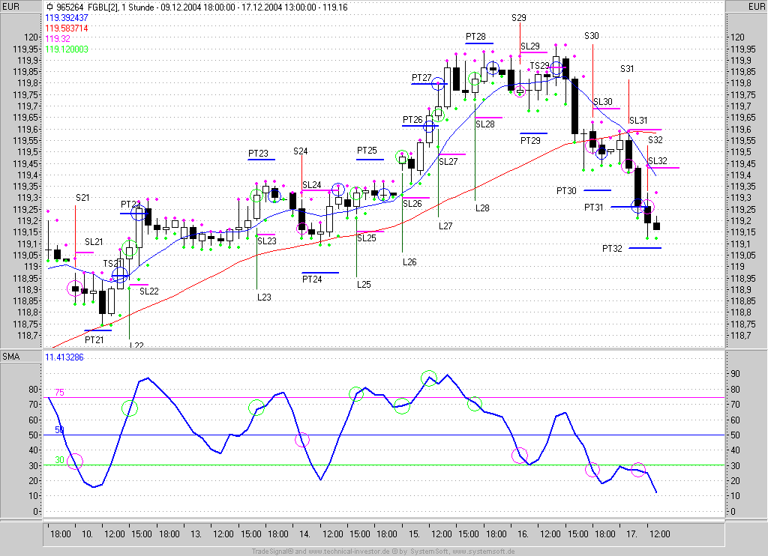The width and height of the screenshot is (768, 556).
Task: Click the left EUR currency axis header
Action: (x=11, y=6)
